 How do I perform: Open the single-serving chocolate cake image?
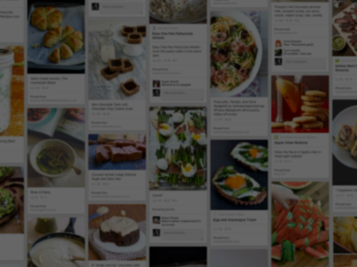tap(117, 232)
